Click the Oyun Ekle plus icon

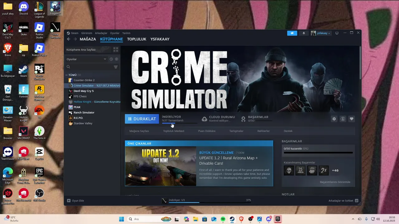click(69, 201)
